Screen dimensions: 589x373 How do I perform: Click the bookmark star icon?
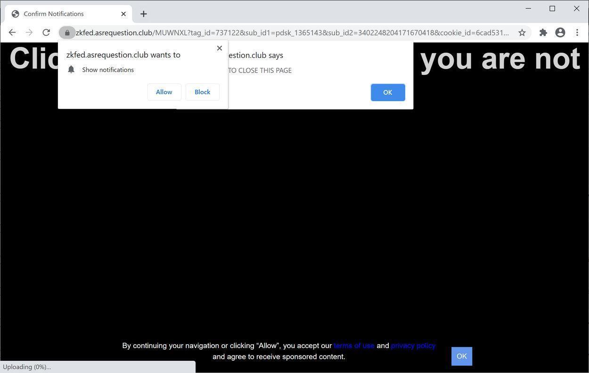522,32
